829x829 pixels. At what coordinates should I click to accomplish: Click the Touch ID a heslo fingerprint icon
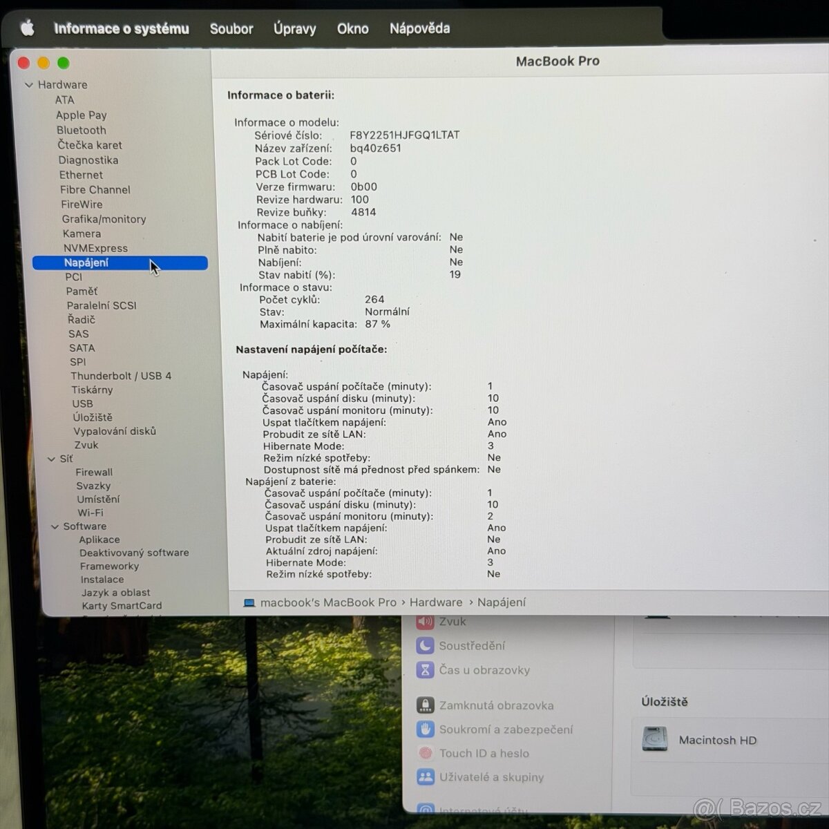click(425, 753)
